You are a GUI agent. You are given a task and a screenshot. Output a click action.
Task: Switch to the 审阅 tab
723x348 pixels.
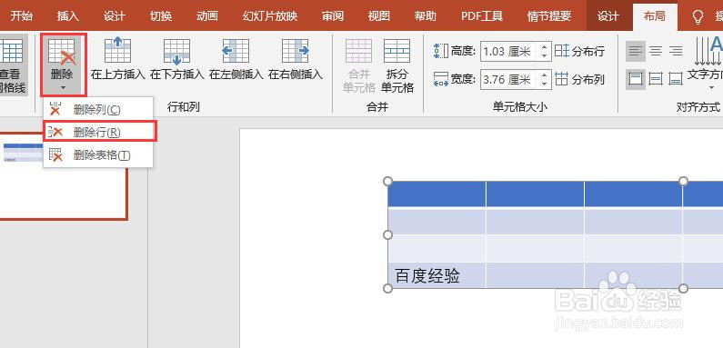[x=333, y=15]
